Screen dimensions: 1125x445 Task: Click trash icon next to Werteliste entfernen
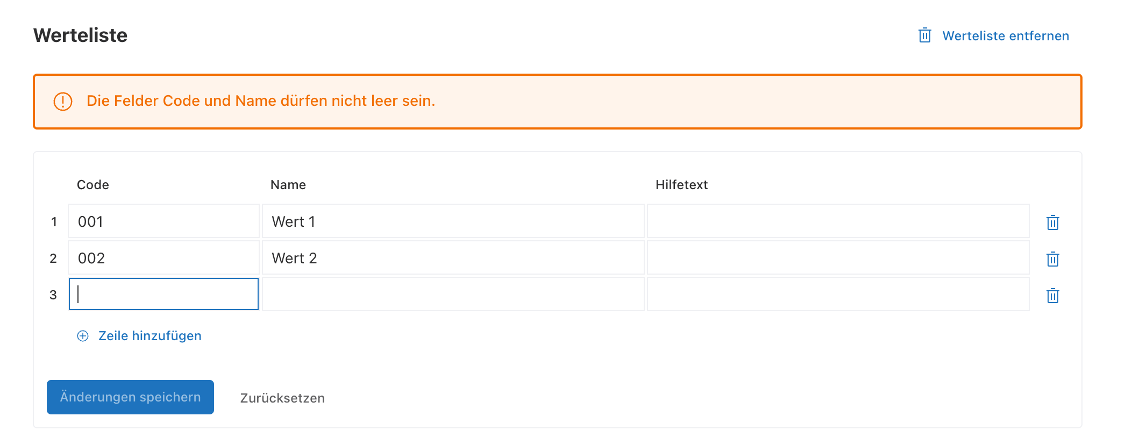click(924, 35)
